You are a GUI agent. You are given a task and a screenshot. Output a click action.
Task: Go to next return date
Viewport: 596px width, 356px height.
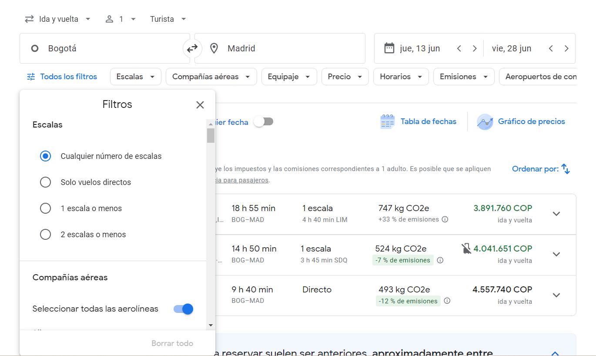(x=566, y=48)
